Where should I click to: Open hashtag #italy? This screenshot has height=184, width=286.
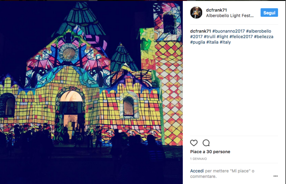225,42
